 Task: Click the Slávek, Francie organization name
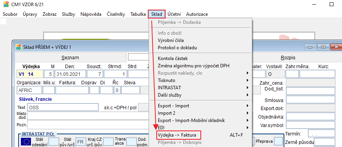pyautogui.click(x=36, y=99)
